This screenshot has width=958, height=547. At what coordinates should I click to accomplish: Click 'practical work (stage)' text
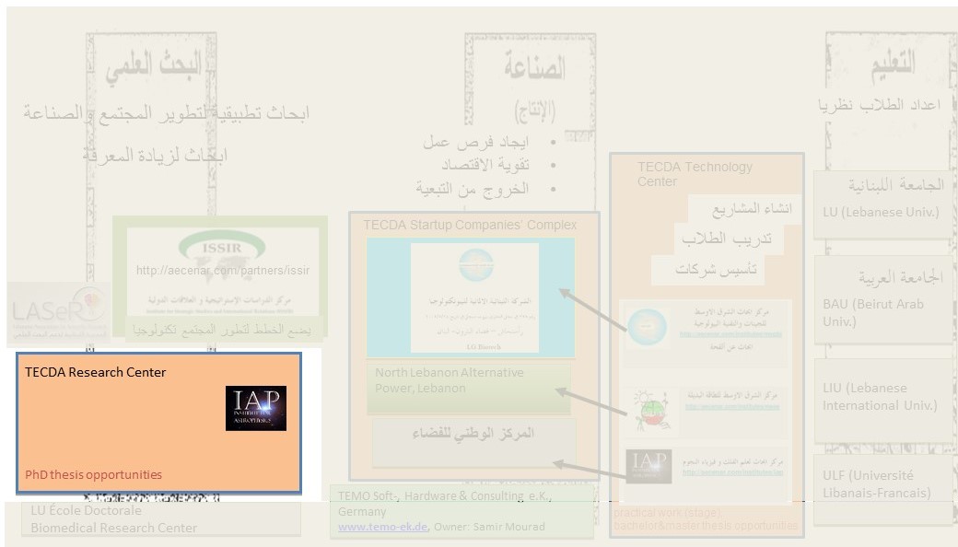tap(667, 513)
